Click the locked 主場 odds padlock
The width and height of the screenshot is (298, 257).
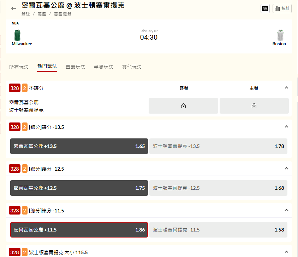[x=254, y=106]
